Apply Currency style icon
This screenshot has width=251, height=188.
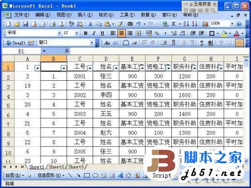(149, 33)
